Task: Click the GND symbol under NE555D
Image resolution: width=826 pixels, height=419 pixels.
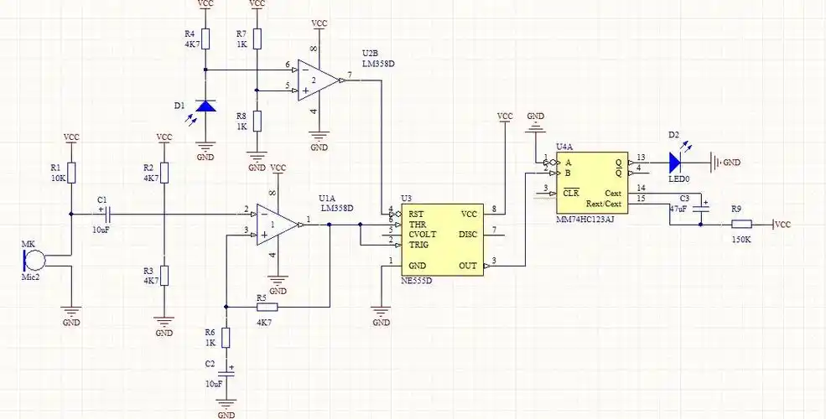Action: tap(381, 315)
